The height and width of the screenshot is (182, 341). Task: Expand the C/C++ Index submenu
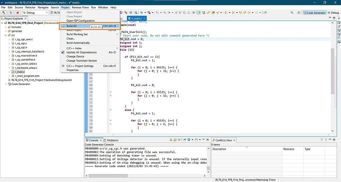[x=90, y=48]
